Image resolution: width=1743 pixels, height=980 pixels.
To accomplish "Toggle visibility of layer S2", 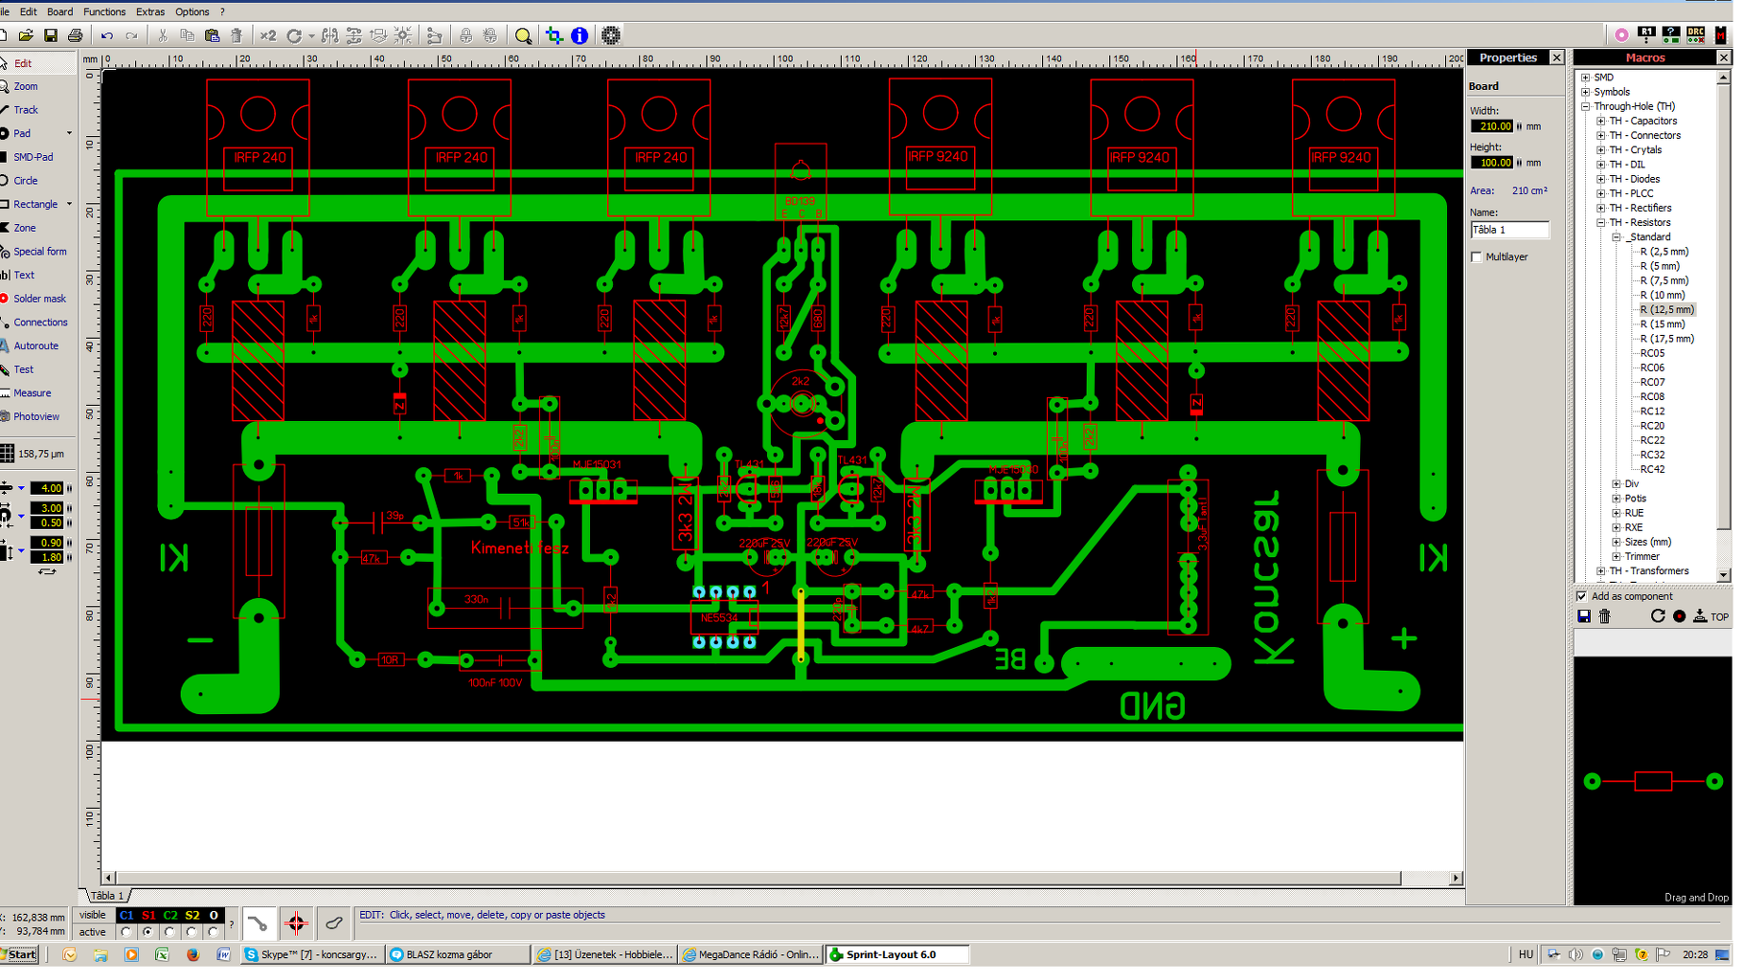I will click(x=192, y=916).
